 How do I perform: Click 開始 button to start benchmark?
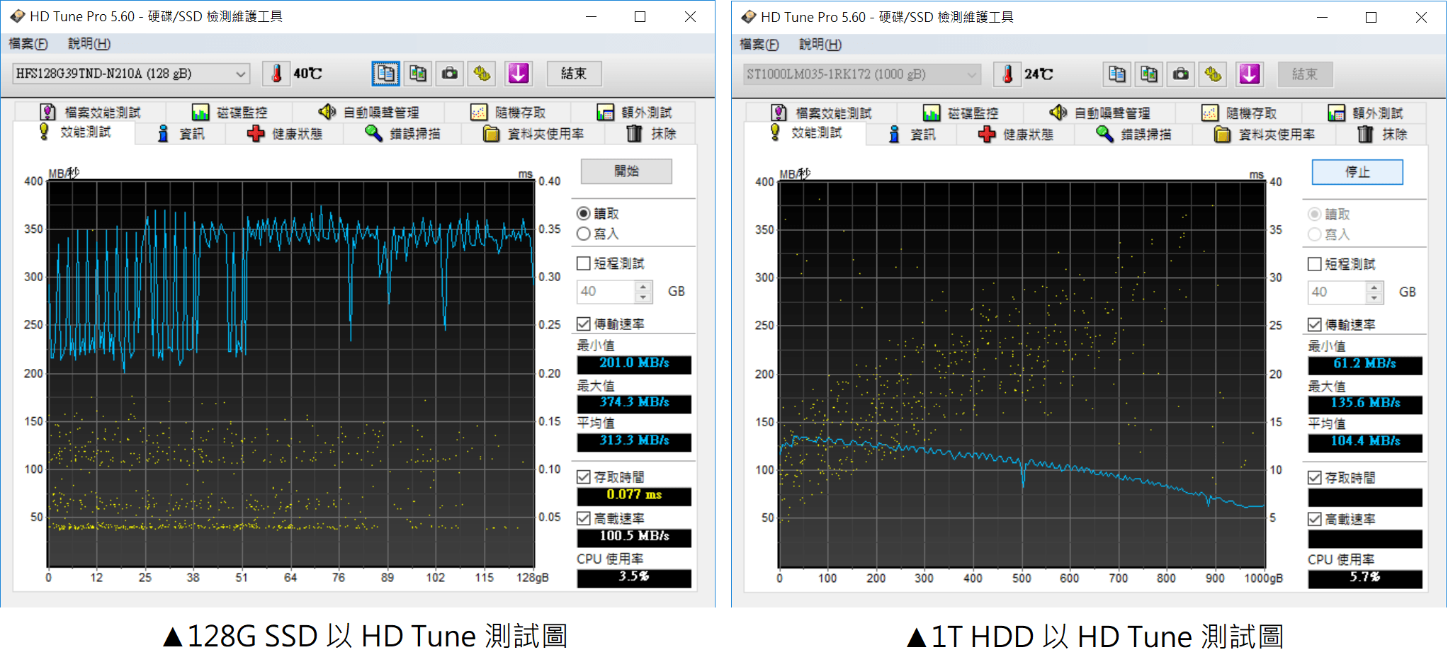626,171
